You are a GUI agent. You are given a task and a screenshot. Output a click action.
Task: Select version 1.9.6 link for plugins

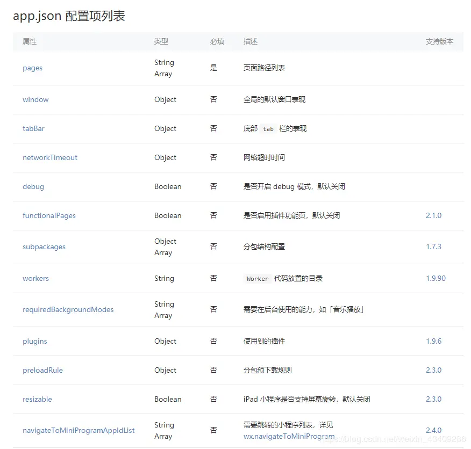pos(432,341)
